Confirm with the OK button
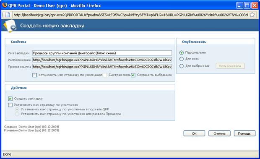 (x=194, y=133)
